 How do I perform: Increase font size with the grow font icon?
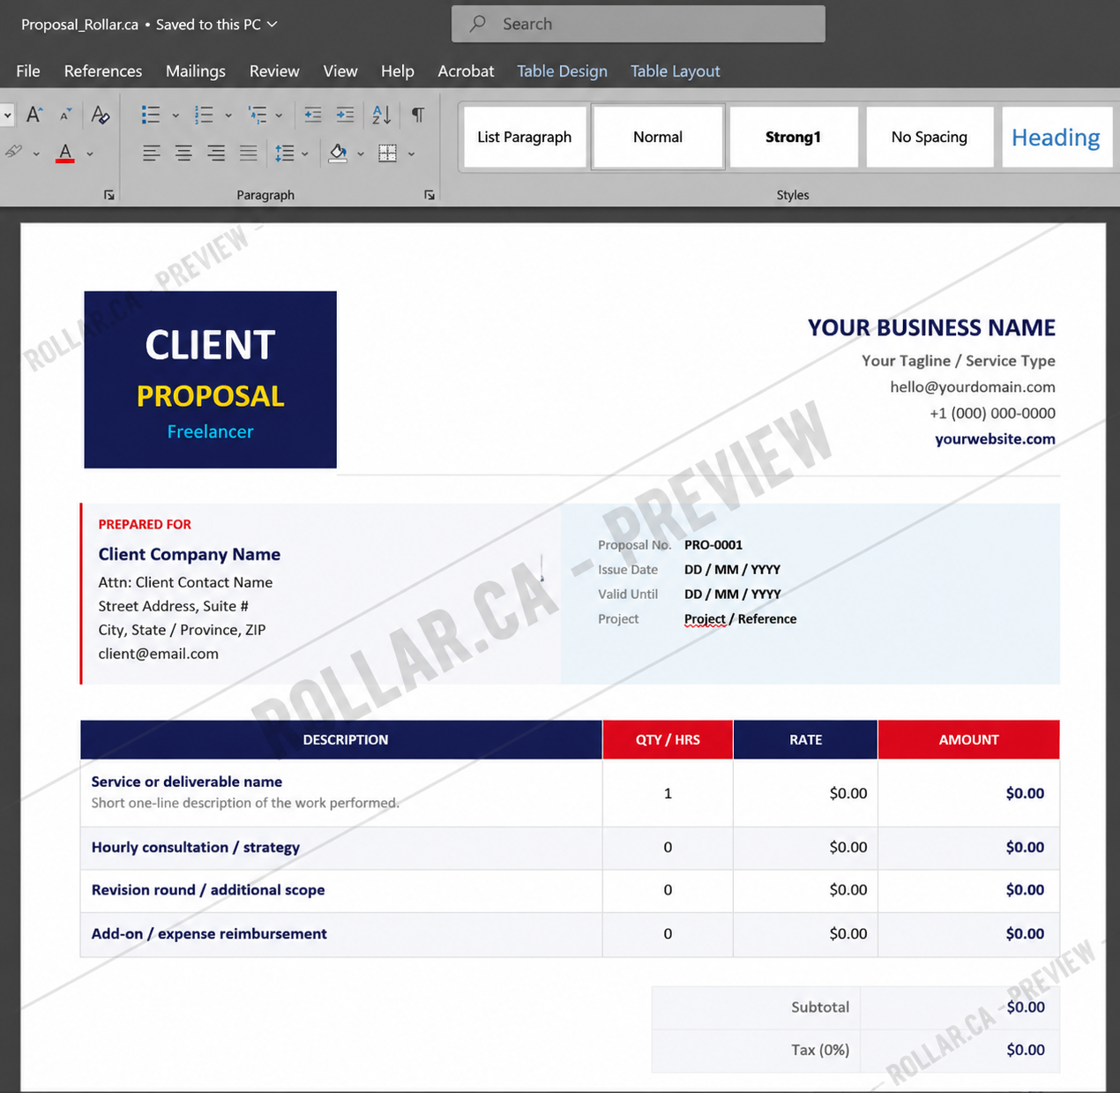(x=34, y=114)
